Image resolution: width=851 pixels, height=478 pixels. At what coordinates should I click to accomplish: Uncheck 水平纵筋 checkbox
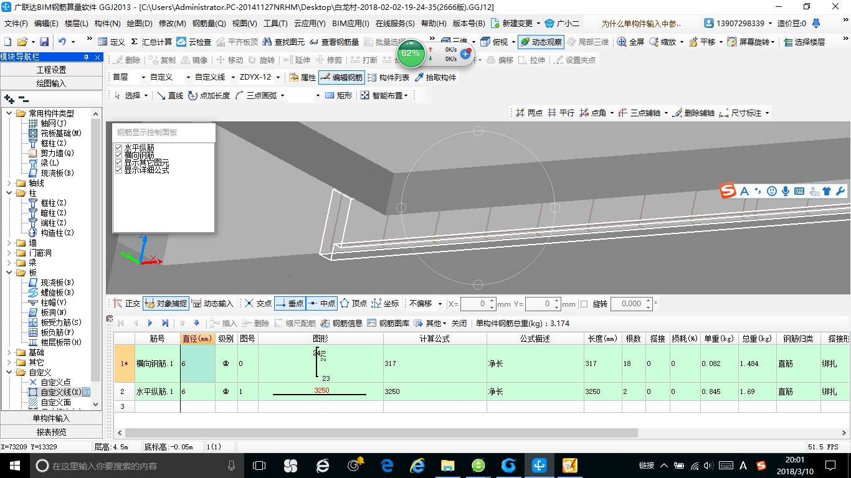pos(118,148)
